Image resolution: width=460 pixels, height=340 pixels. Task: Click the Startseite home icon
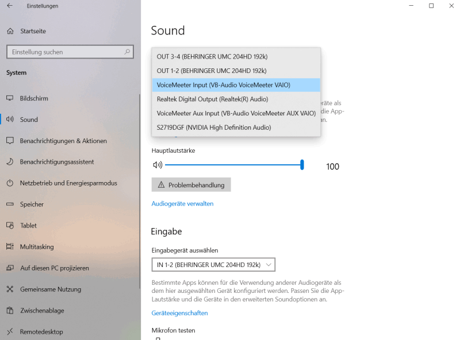10,31
